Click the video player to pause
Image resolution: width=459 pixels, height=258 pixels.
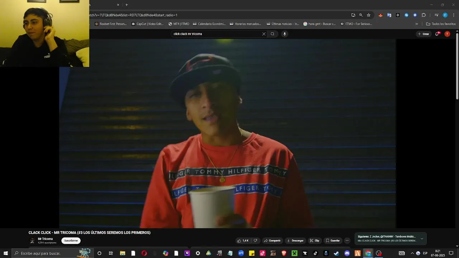coord(228,133)
